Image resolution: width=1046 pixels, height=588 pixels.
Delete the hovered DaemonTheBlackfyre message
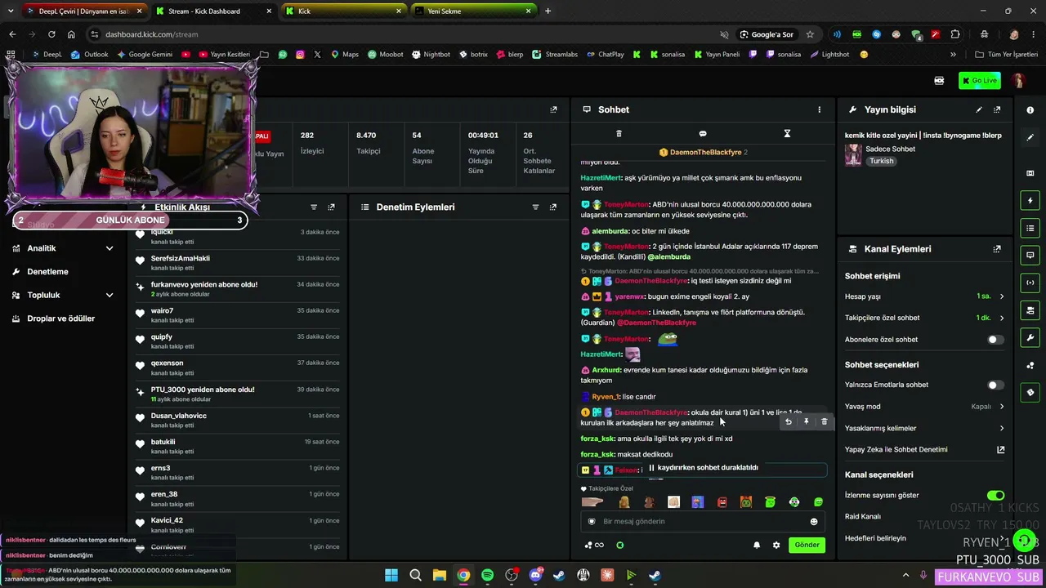pyautogui.click(x=824, y=422)
